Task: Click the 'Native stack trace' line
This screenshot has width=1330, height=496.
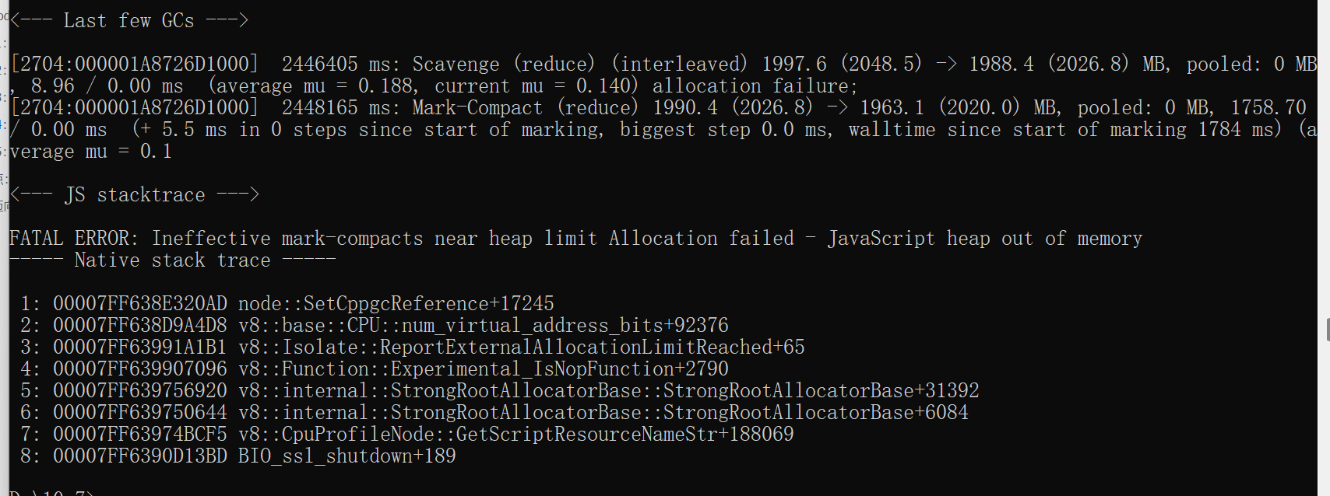Action: [x=172, y=260]
